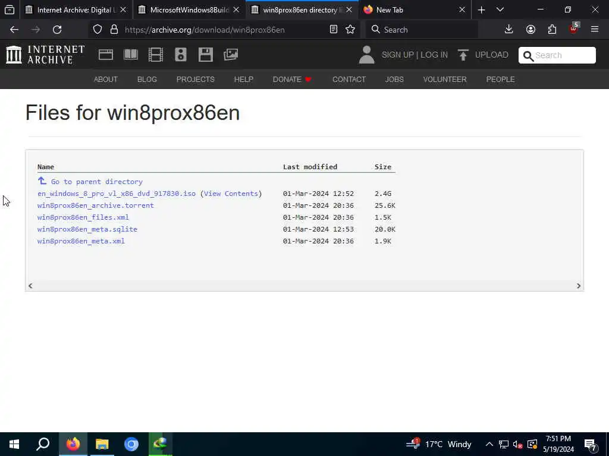Open the PROJECTS nav item
Image resolution: width=609 pixels, height=456 pixels.
point(195,80)
